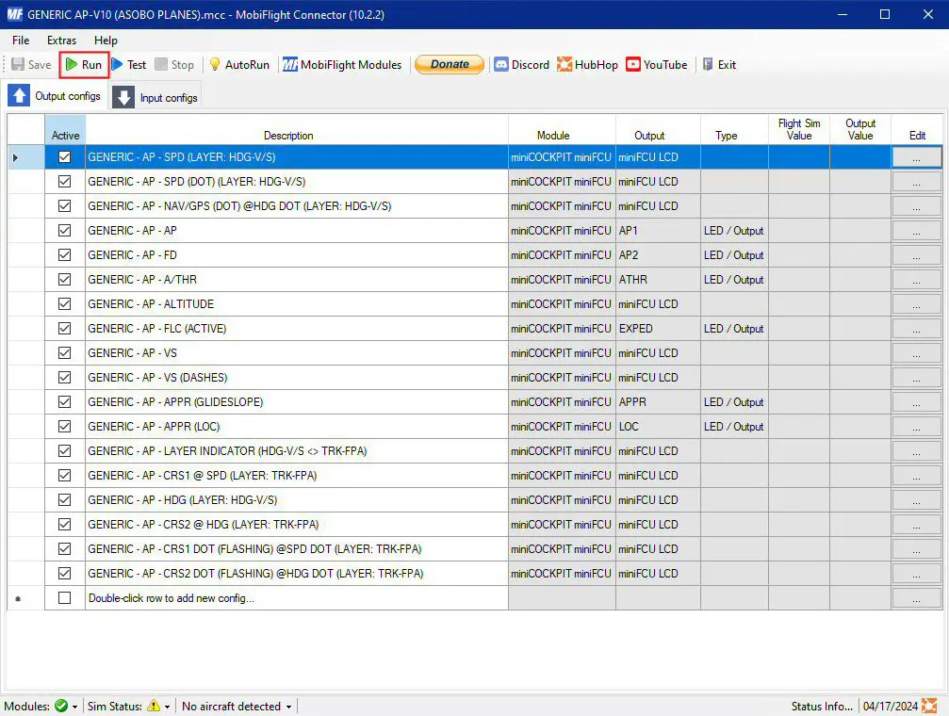Click the MobiFlight logo in the title bar
Image resolution: width=949 pixels, height=716 pixels.
(x=14, y=14)
